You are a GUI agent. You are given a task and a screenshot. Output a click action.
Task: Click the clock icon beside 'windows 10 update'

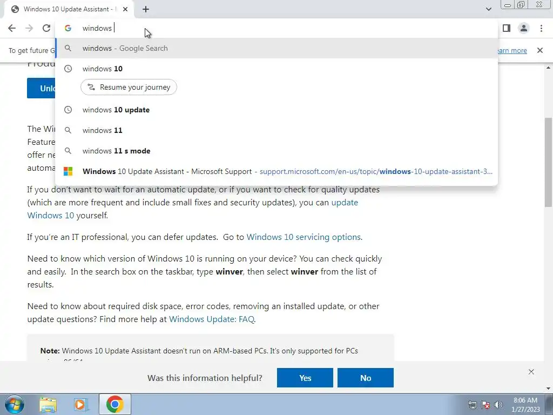(68, 110)
